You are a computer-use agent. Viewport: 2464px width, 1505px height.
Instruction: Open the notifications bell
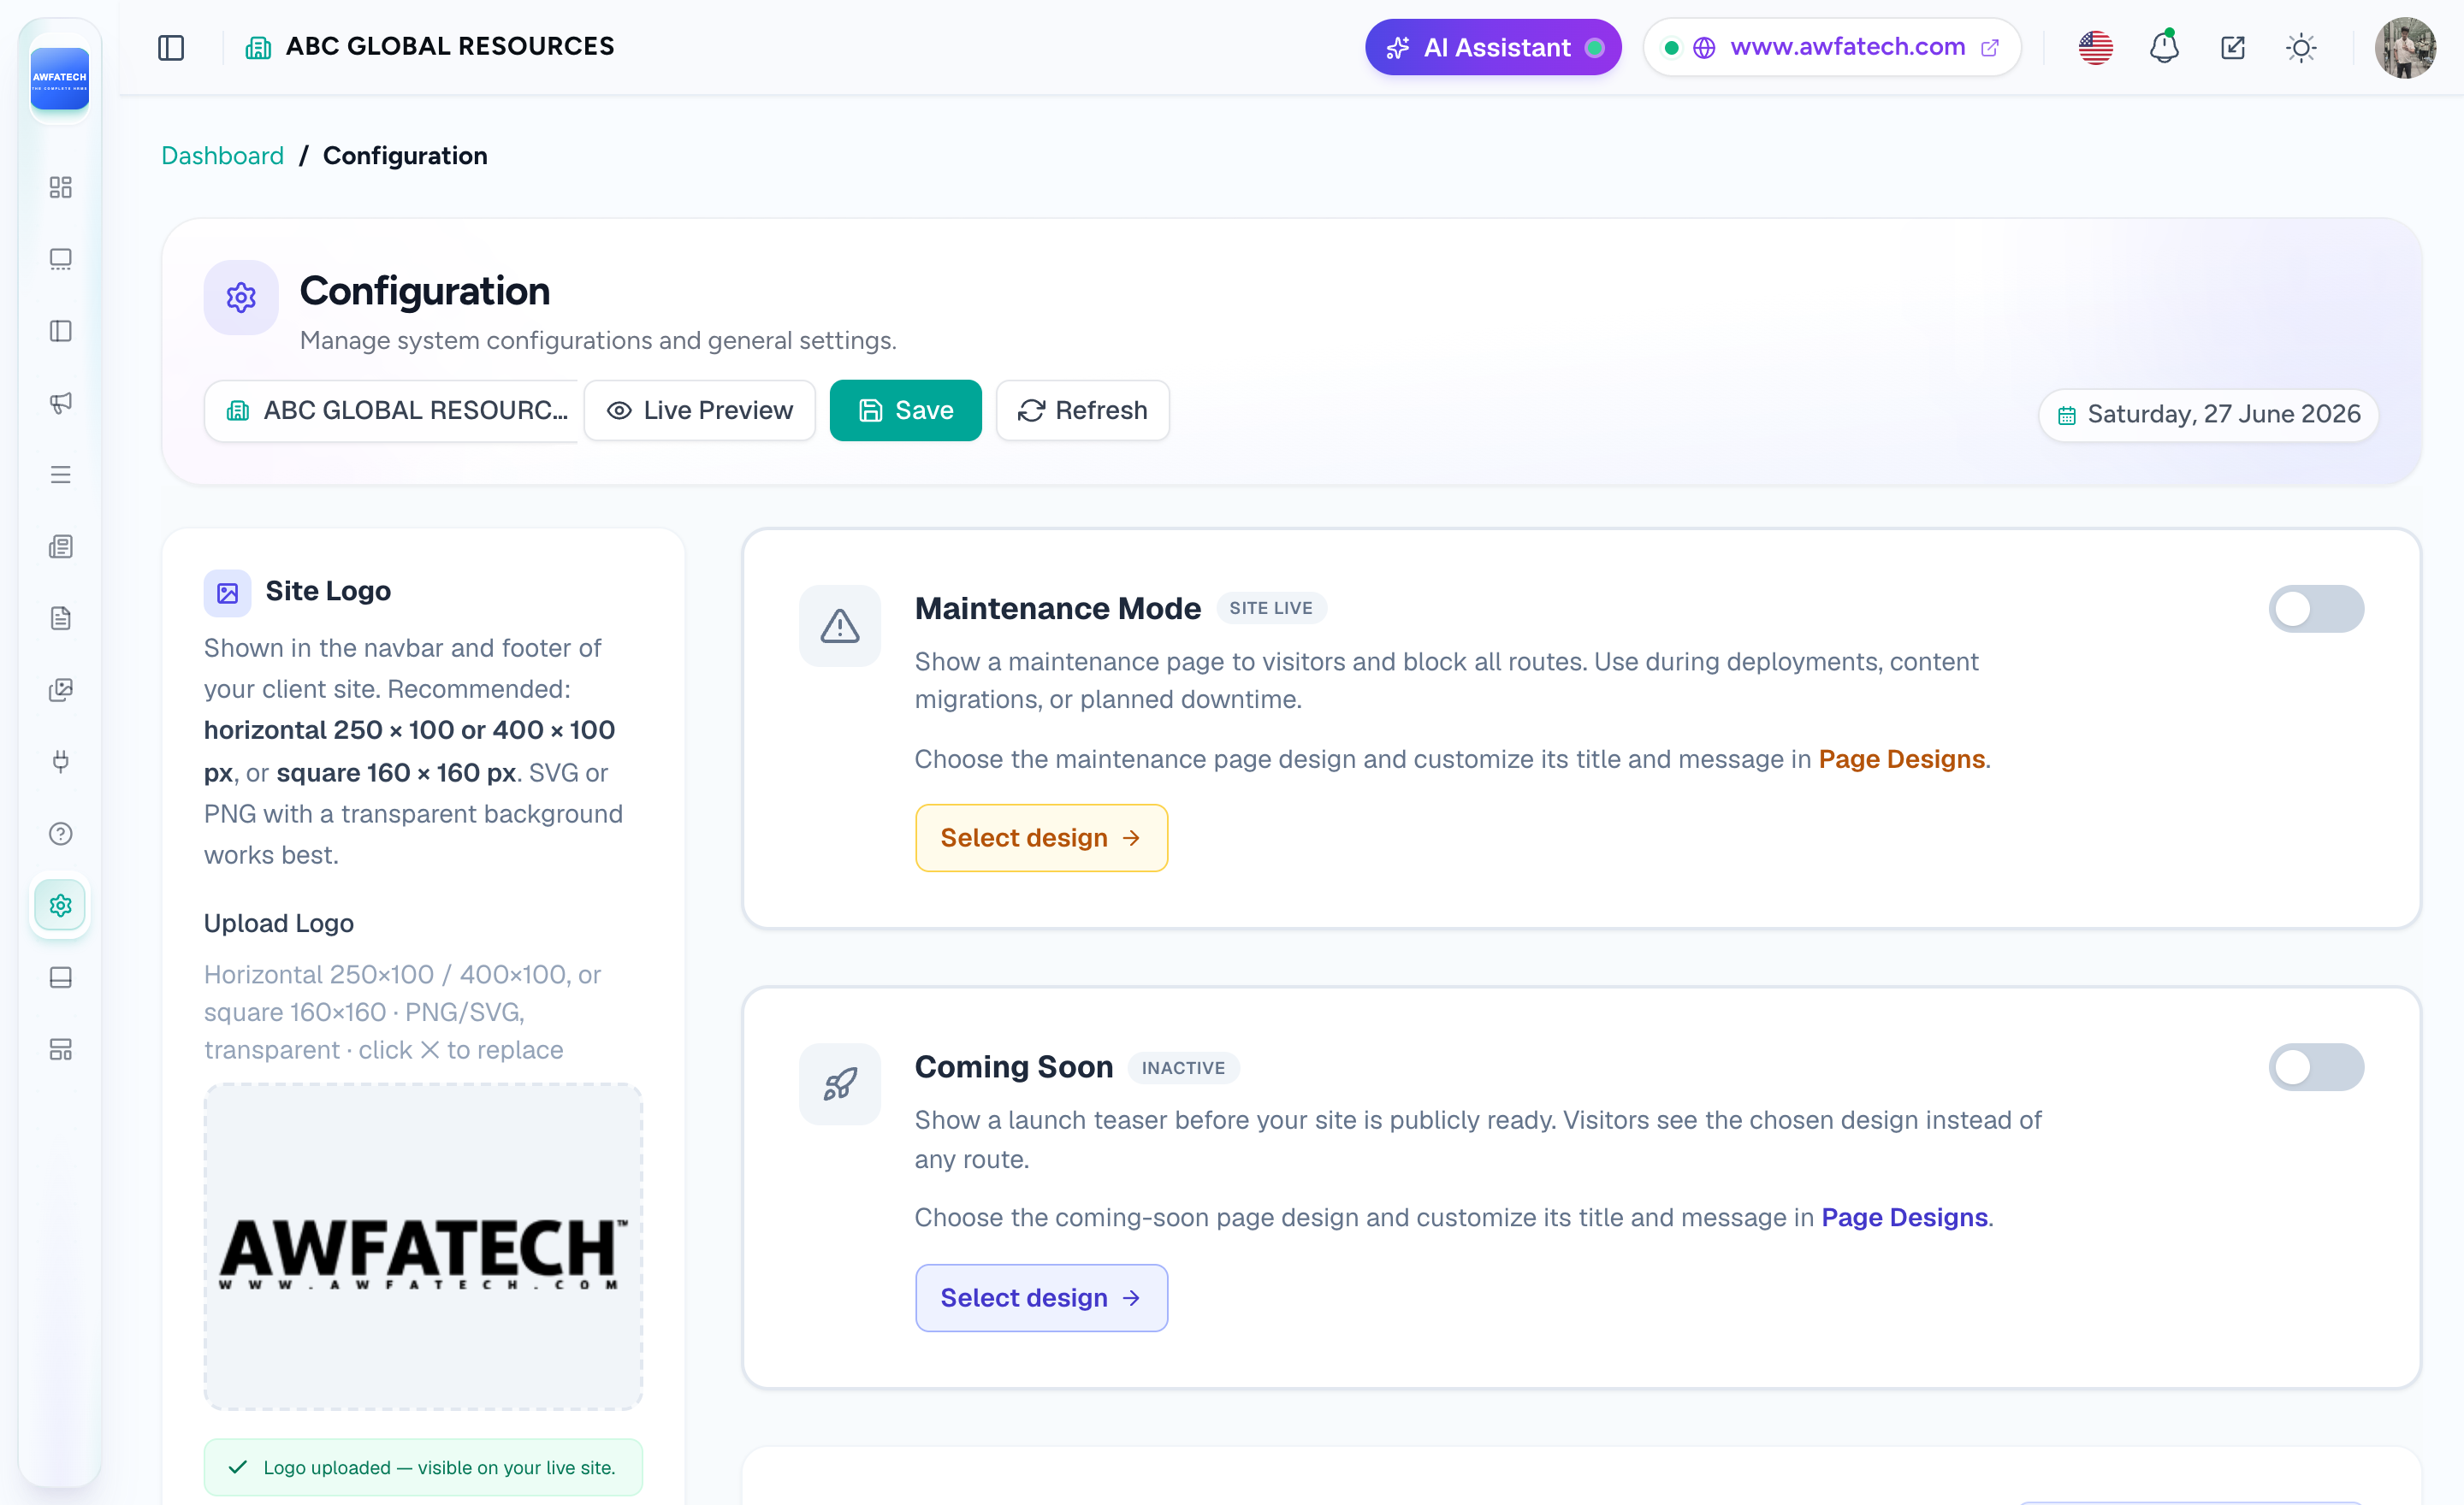(2164, 47)
